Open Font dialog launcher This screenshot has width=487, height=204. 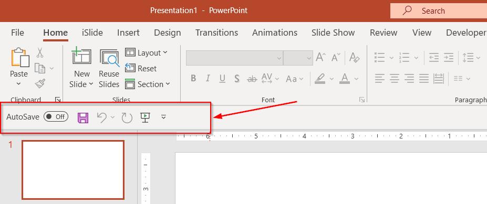362,100
